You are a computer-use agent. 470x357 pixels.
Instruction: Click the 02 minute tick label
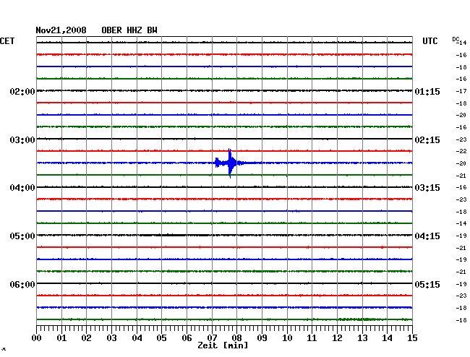(x=86, y=338)
